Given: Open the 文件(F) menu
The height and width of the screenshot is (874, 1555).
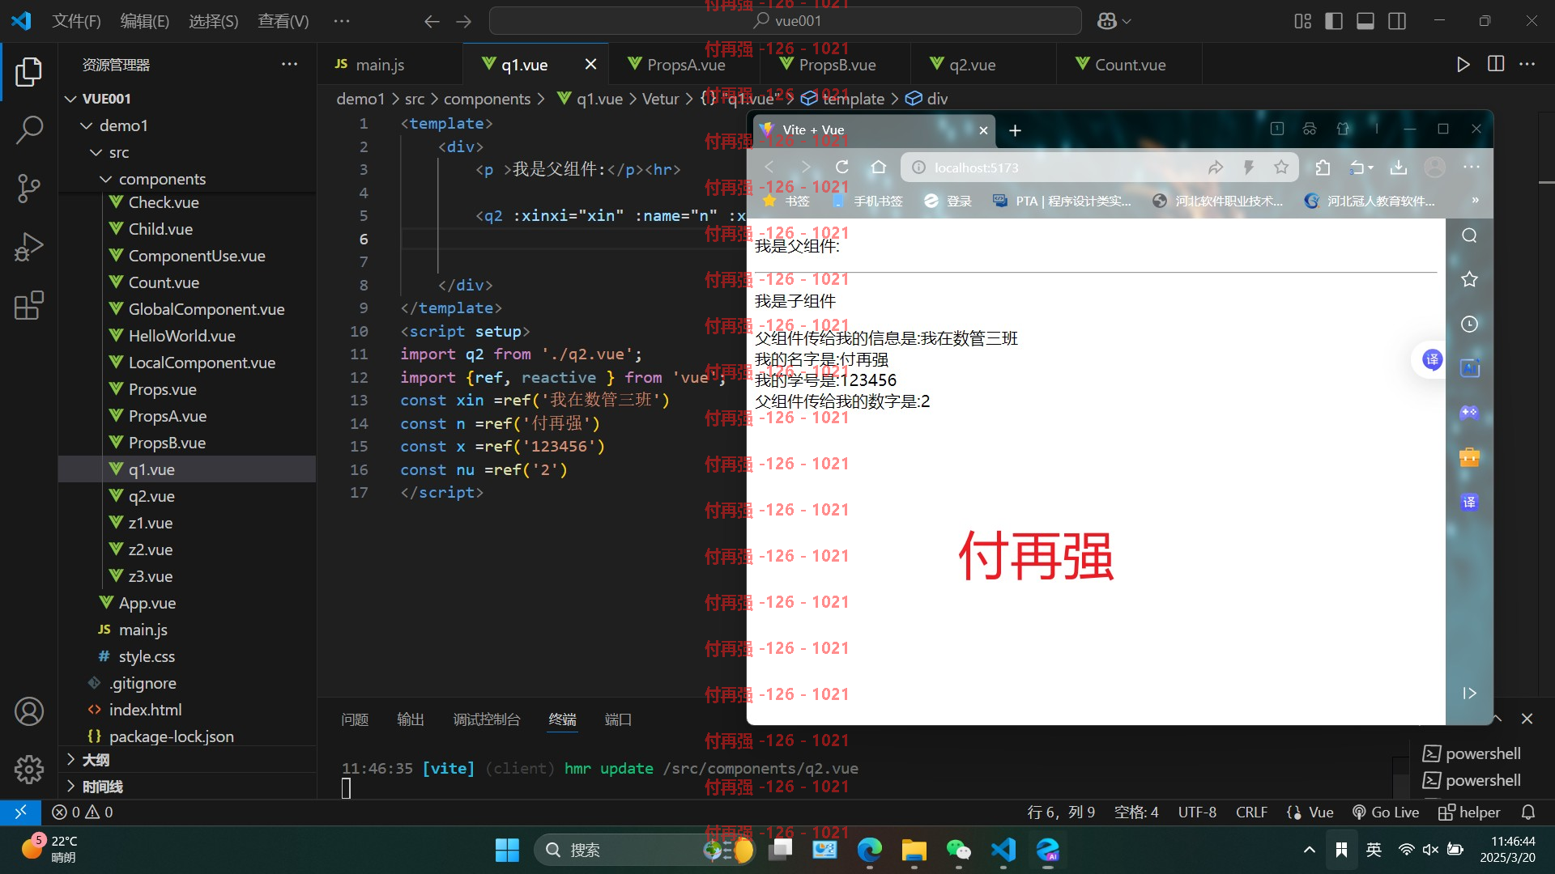Looking at the screenshot, I should point(76,21).
